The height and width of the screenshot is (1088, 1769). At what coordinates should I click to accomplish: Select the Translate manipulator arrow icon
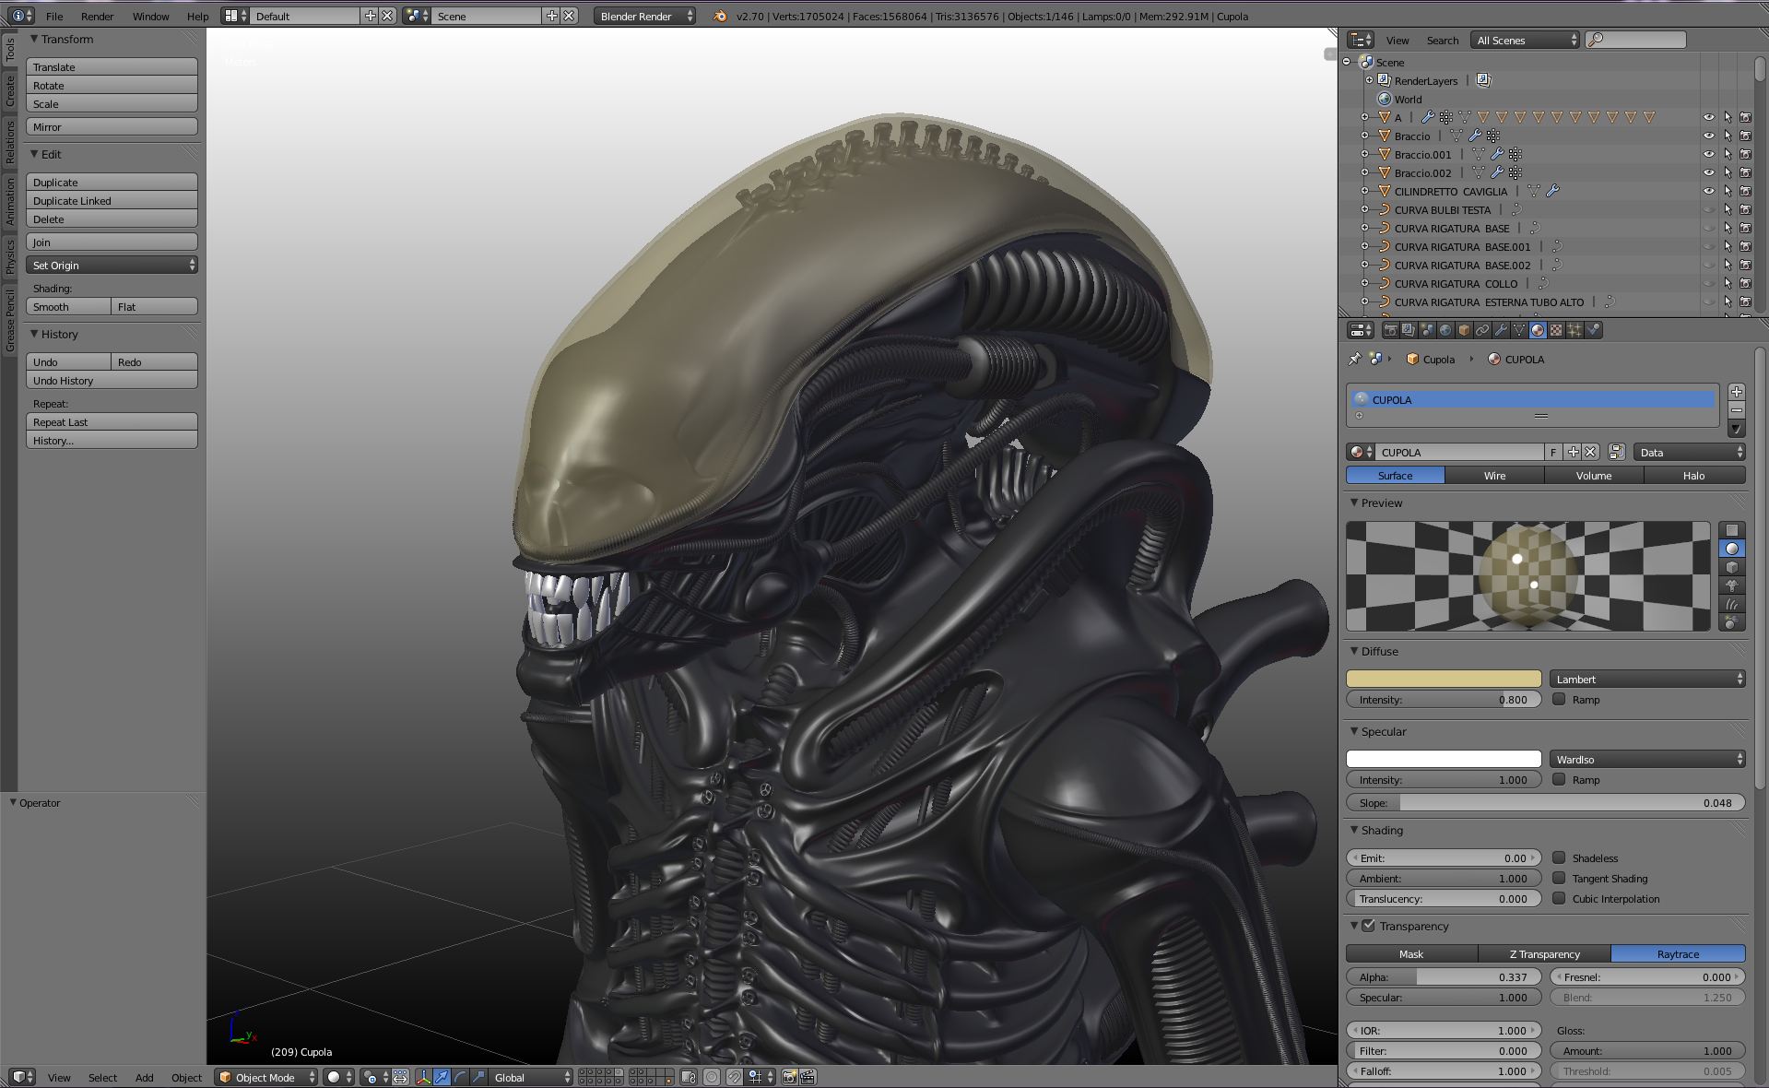442,1077
